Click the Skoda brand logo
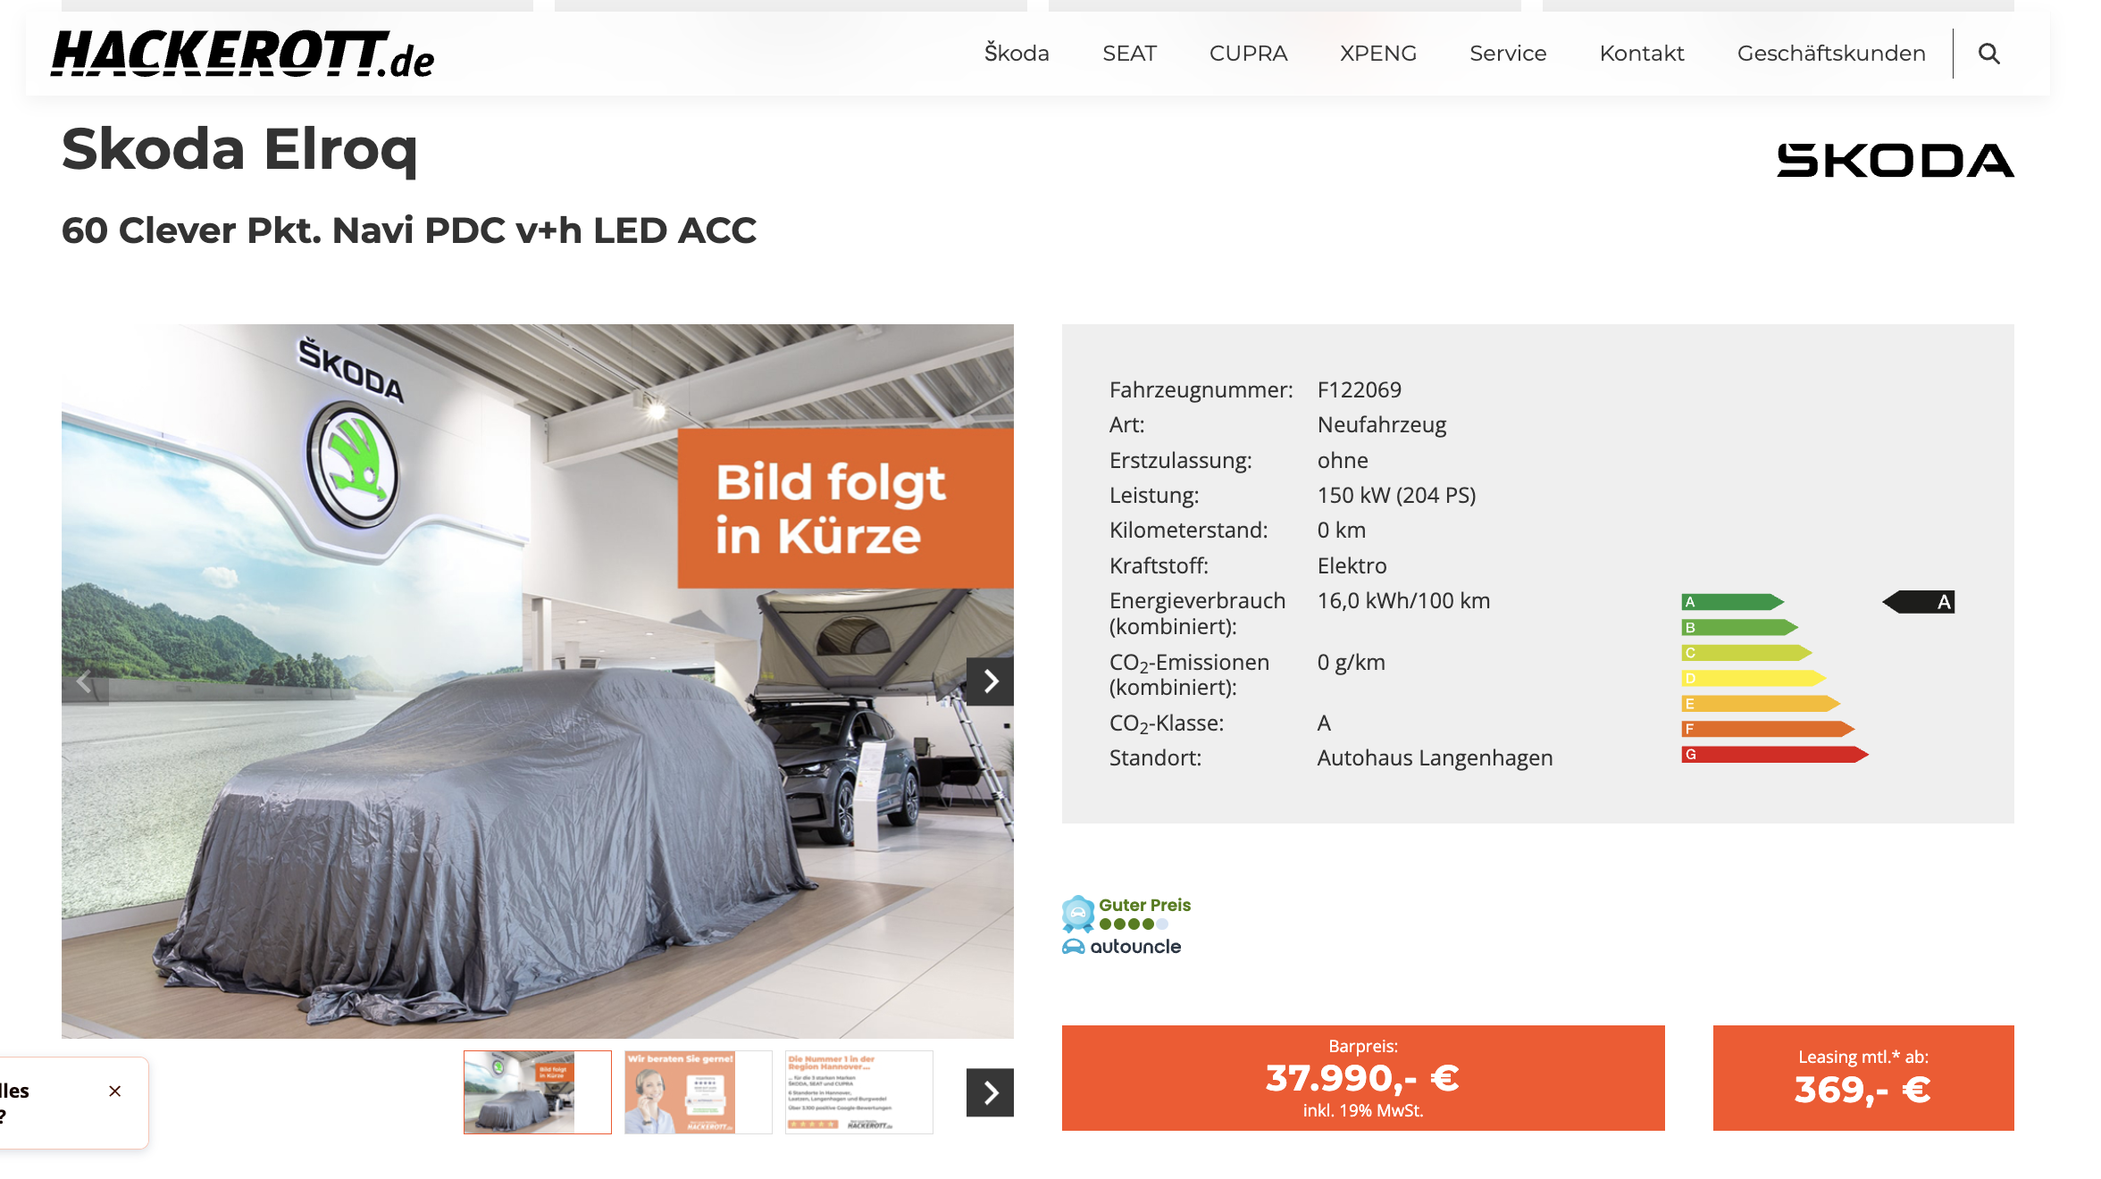This screenshot has width=2101, height=1179. click(x=1895, y=161)
